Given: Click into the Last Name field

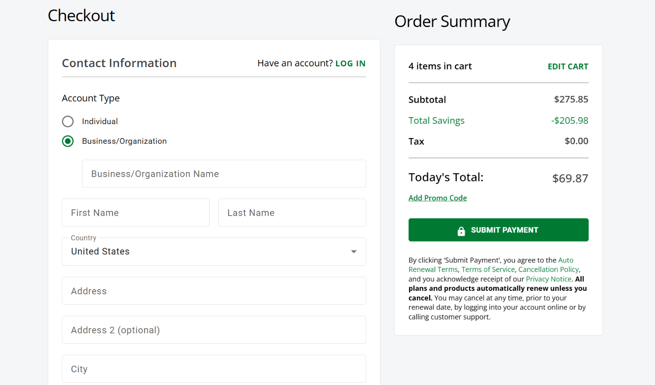Looking at the screenshot, I should click(292, 213).
